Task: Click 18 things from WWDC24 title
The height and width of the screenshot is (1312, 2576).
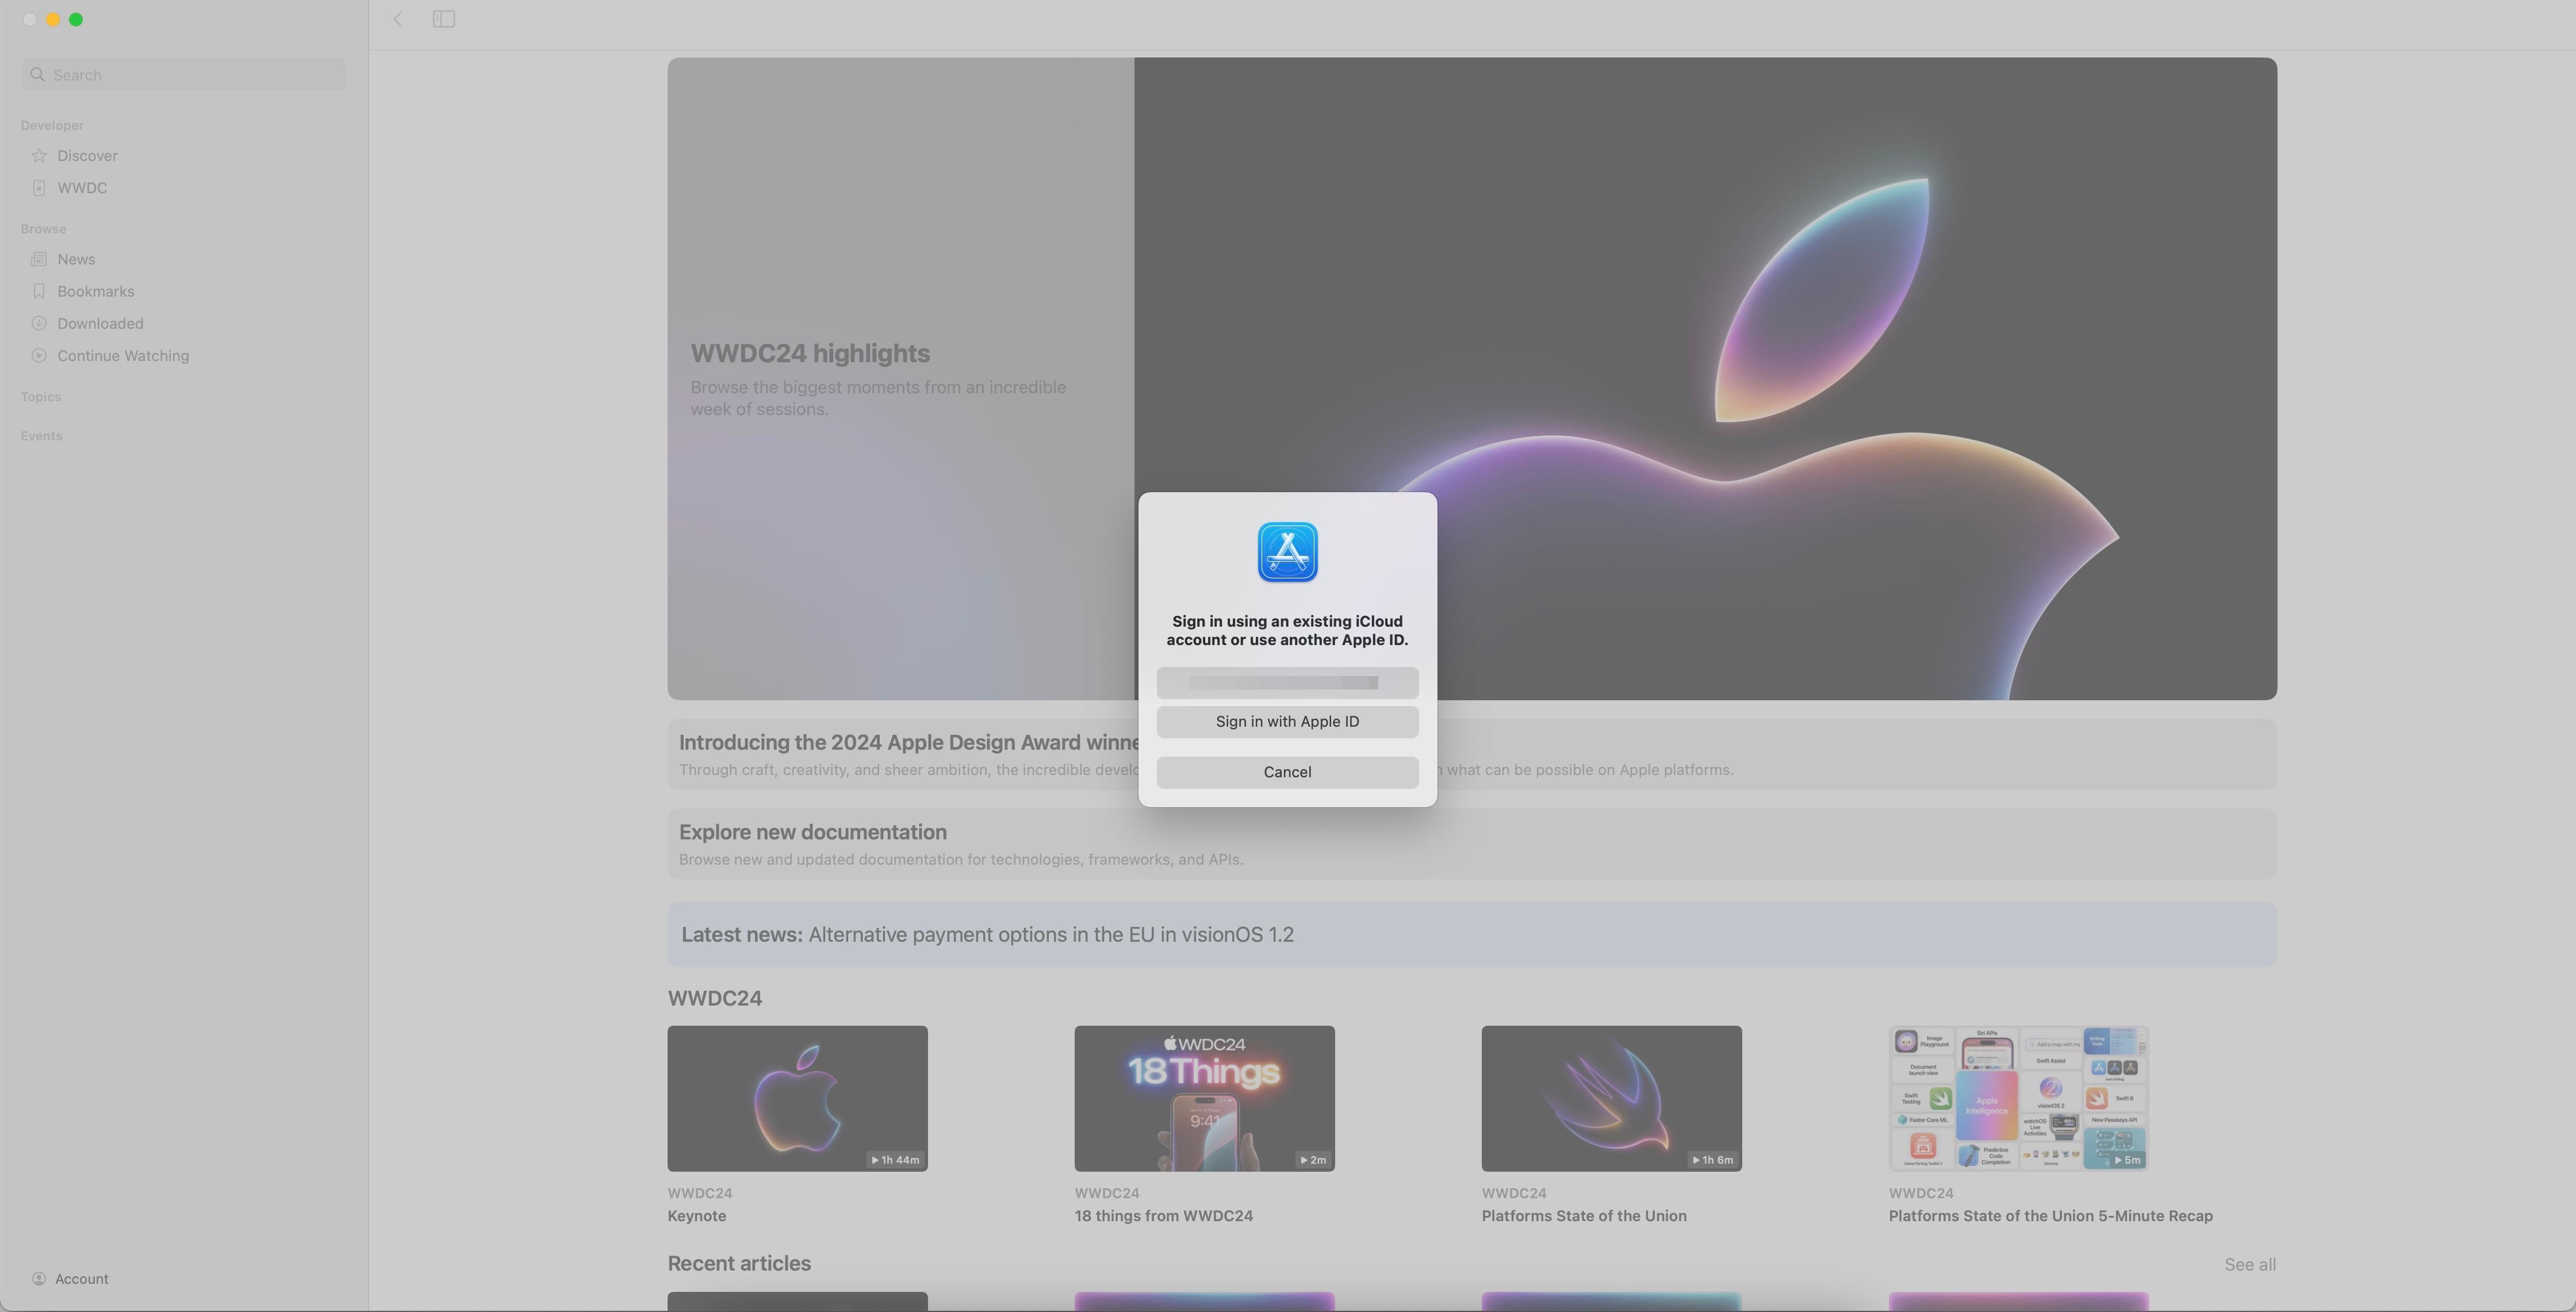Action: (1163, 1216)
